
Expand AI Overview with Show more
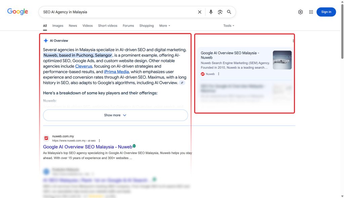click(x=116, y=115)
